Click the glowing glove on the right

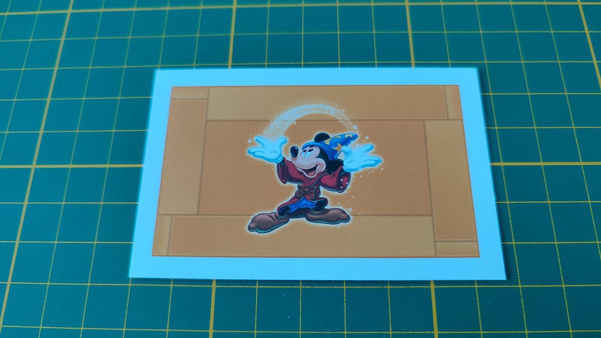click(360, 158)
